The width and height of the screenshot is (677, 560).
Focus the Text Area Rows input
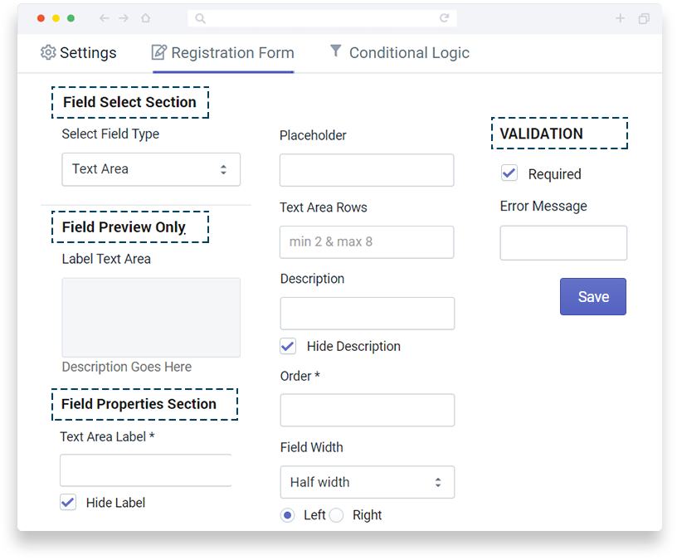pyautogui.click(x=367, y=242)
